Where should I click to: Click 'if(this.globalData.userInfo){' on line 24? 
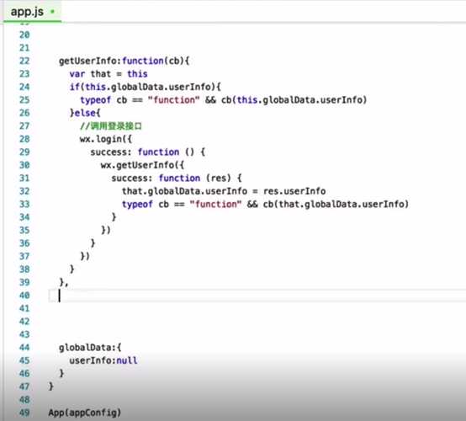(145, 87)
